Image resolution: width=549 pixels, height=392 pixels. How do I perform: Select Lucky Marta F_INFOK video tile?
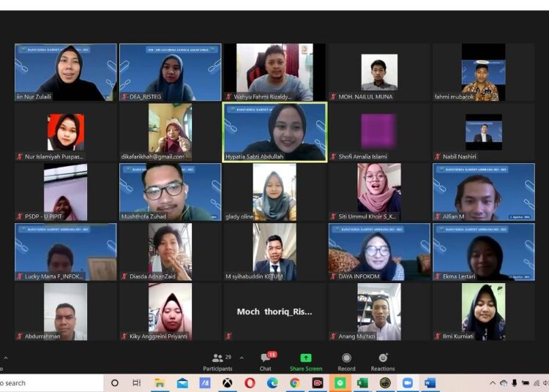[x=65, y=252]
